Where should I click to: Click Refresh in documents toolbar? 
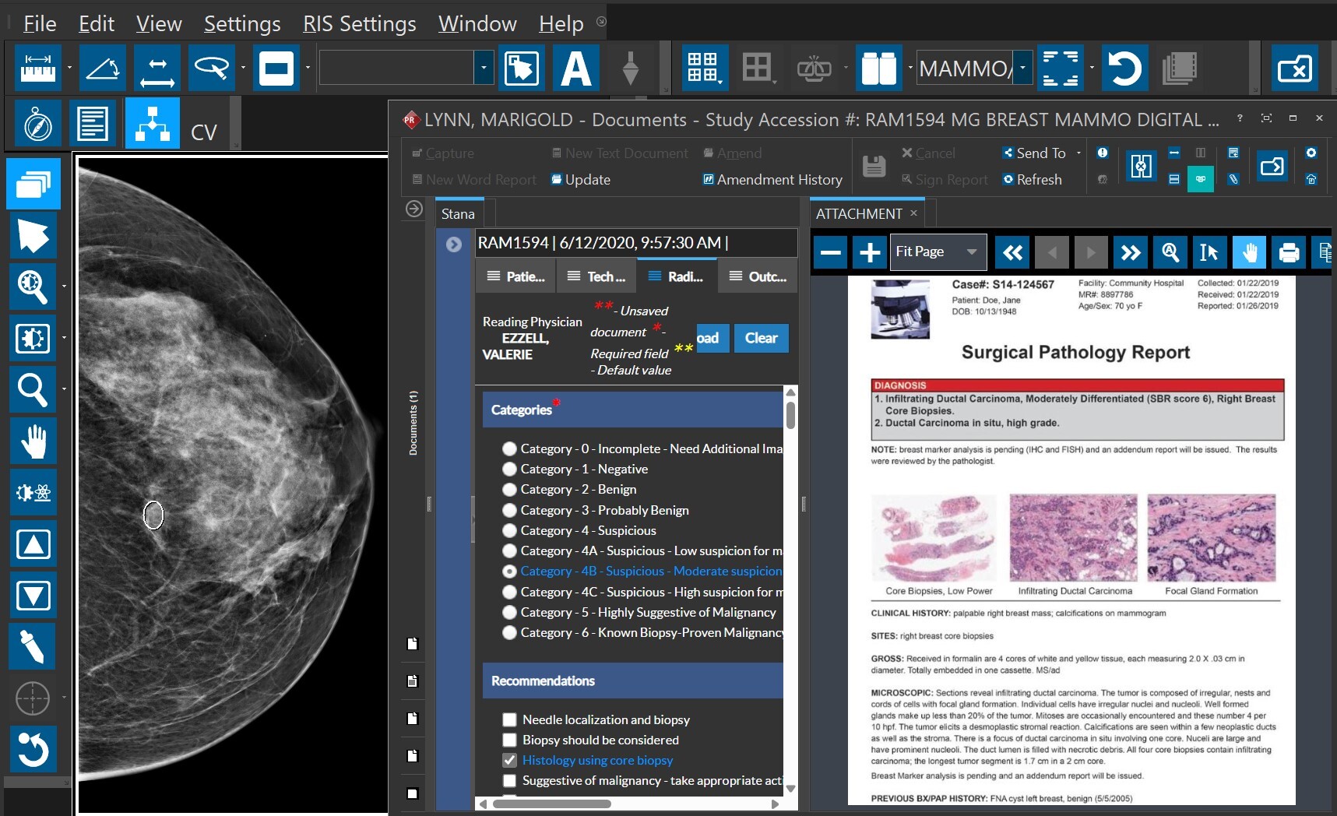click(1033, 180)
